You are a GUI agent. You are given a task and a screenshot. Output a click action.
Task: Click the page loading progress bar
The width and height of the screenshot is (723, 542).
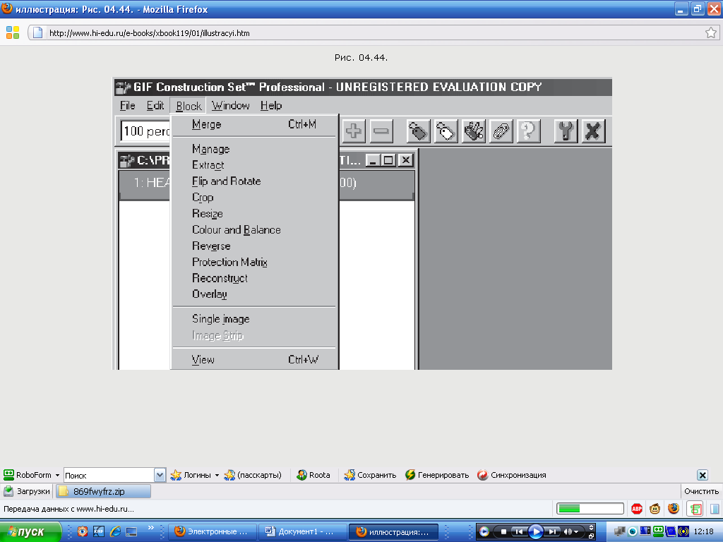click(590, 508)
